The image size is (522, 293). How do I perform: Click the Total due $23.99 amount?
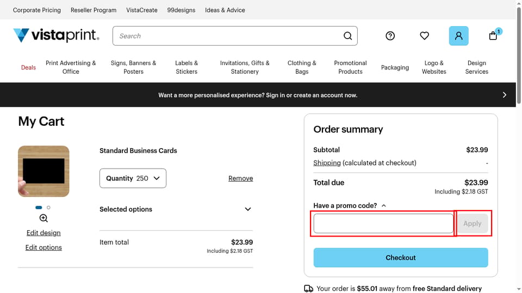(x=476, y=182)
